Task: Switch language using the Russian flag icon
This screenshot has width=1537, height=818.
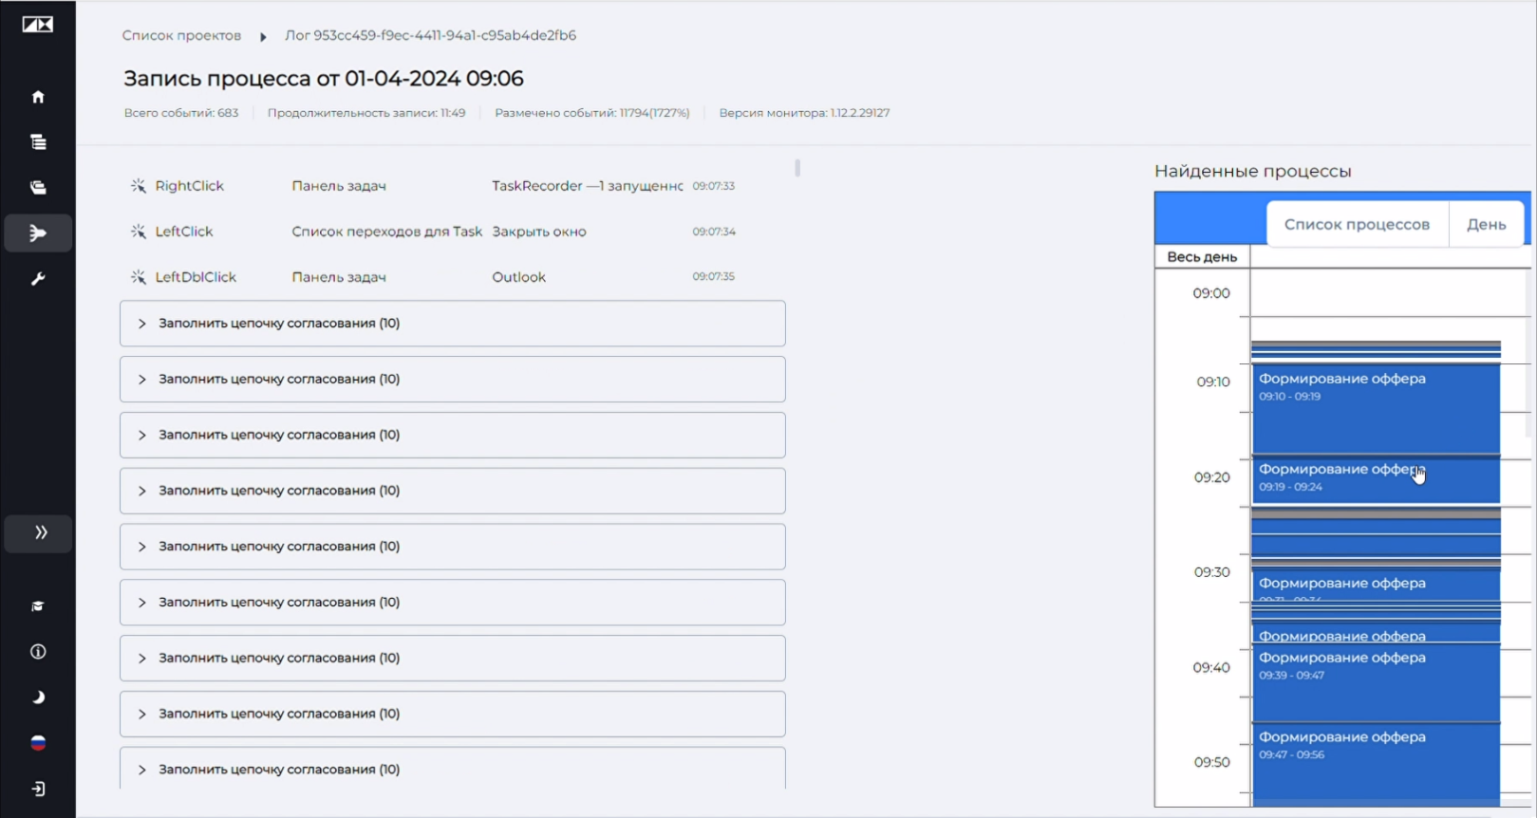Action: point(38,743)
